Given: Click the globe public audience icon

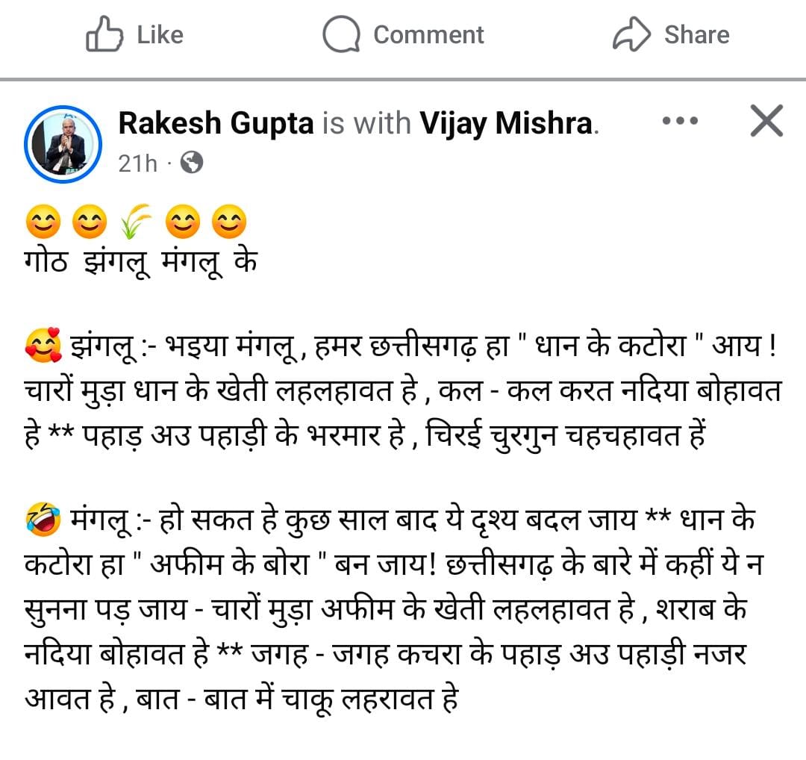Looking at the screenshot, I should pyautogui.click(x=192, y=162).
